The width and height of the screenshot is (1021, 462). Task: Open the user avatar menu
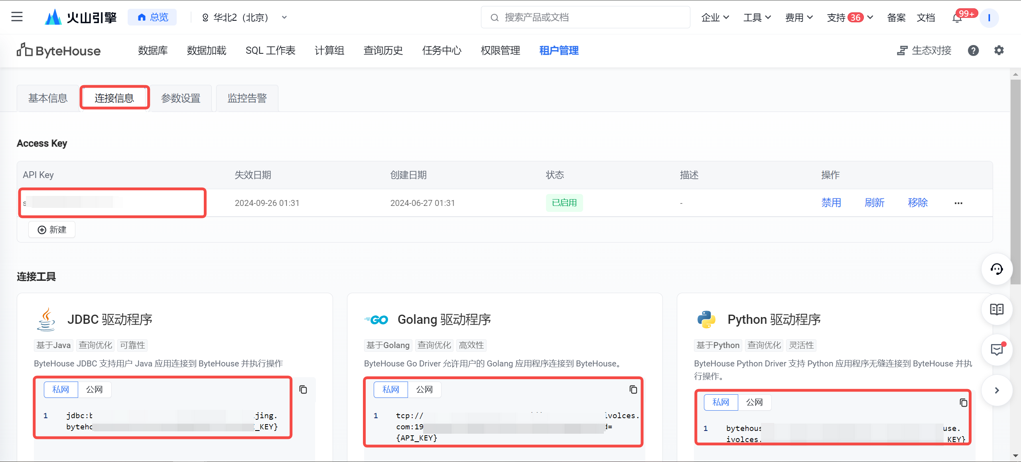coord(989,18)
